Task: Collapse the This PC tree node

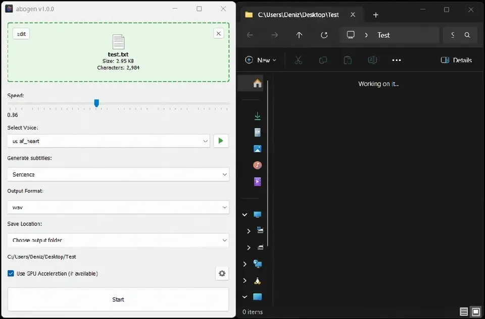Action: 245,214
